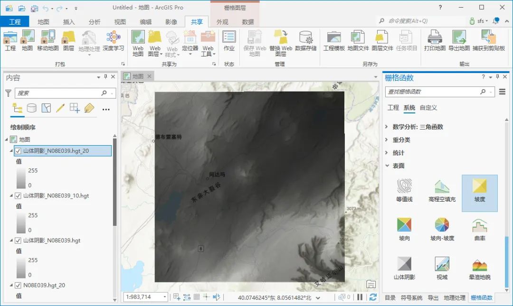The image size is (513, 306).
Task: Open the 影像 ribbon tab
Action: click(171, 22)
